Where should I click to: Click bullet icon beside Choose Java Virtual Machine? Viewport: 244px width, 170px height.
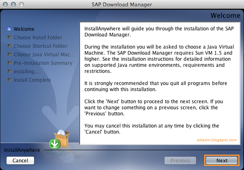[9, 54]
